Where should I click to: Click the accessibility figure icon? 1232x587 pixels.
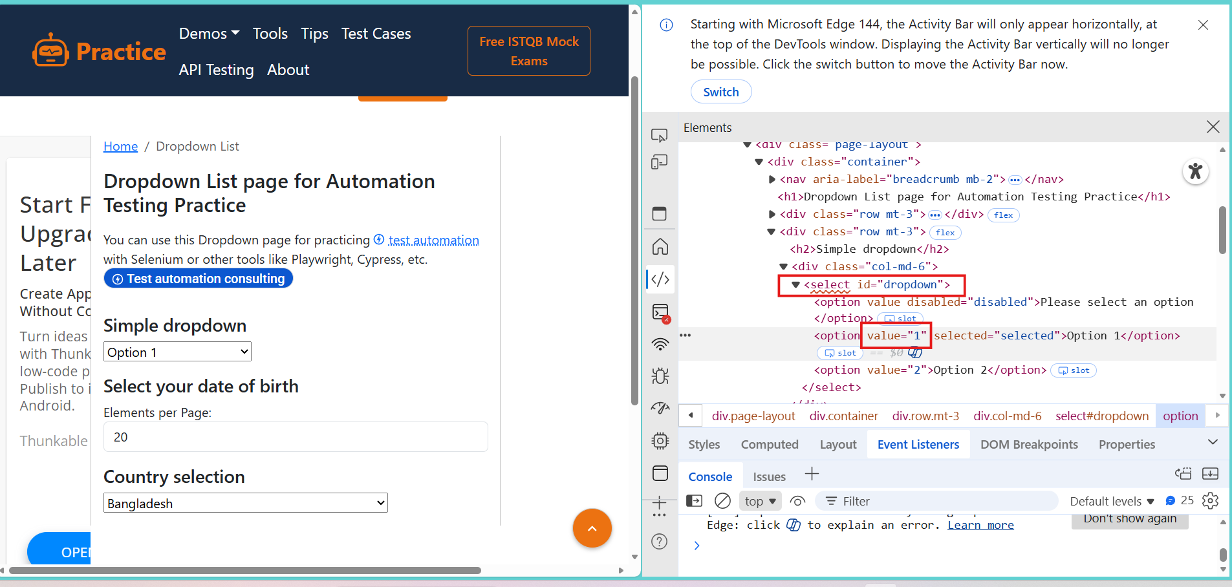[x=1195, y=171]
